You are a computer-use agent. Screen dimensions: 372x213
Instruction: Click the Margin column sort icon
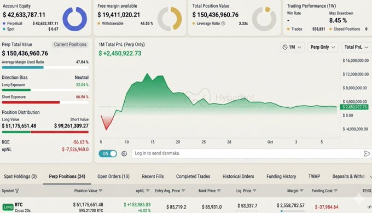coord(301,191)
